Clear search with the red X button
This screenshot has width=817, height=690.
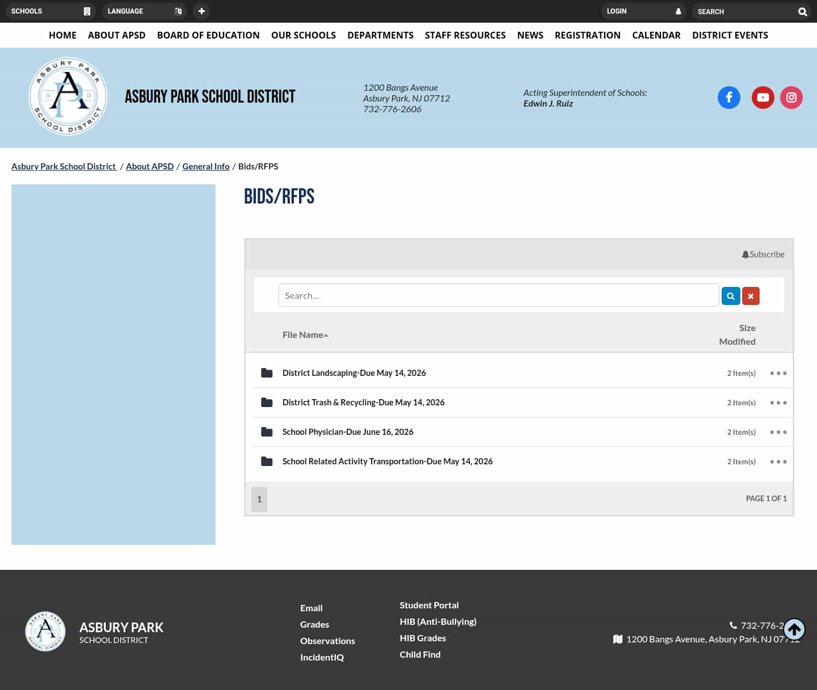pyautogui.click(x=751, y=296)
